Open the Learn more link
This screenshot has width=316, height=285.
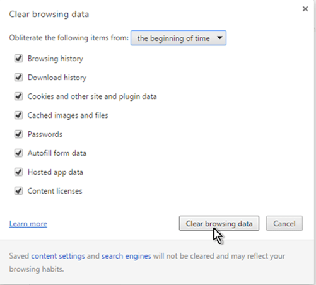tap(28, 224)
